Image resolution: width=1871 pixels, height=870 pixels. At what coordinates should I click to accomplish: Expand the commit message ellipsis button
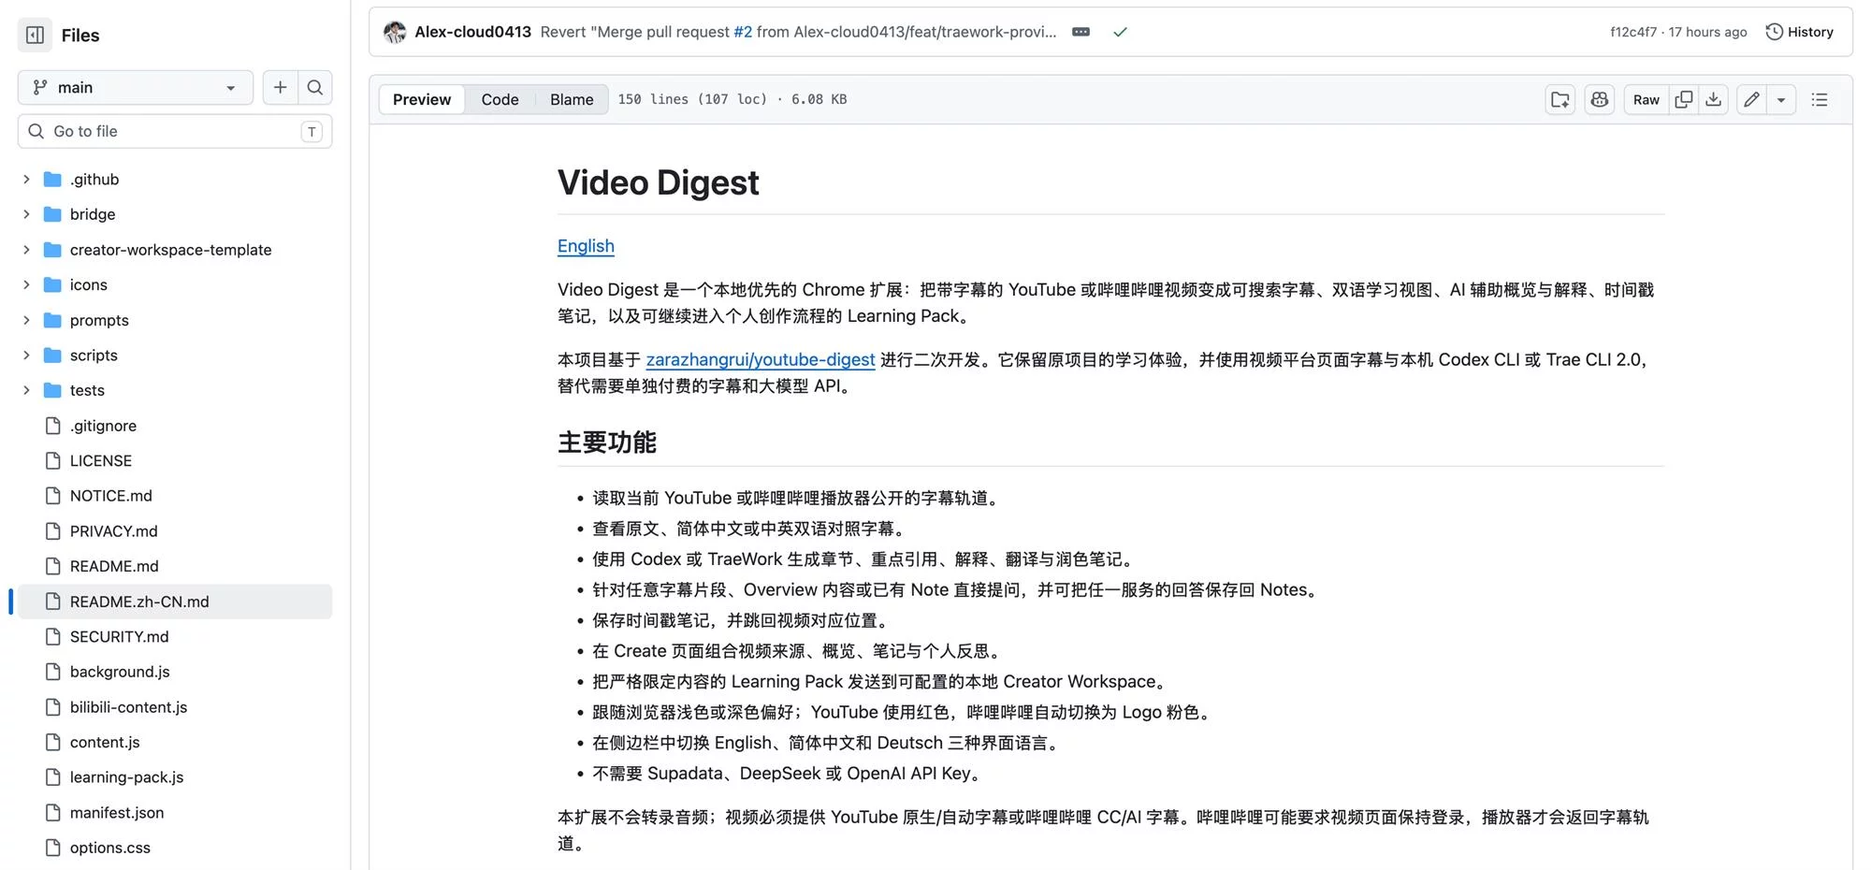1081,32
